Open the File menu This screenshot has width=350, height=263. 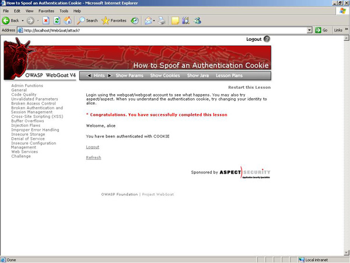pos(6,11)
